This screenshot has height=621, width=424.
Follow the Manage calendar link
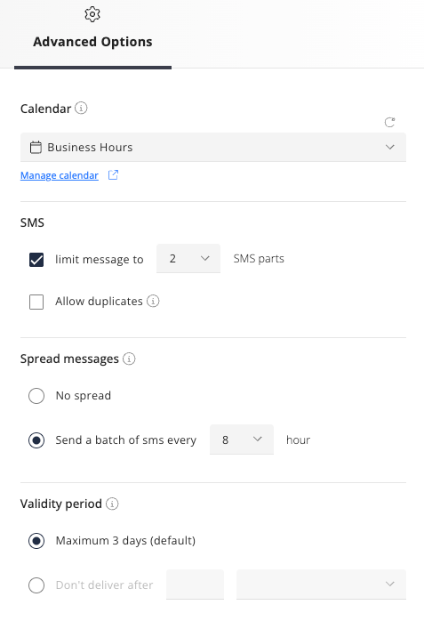(x=60, y=175)
